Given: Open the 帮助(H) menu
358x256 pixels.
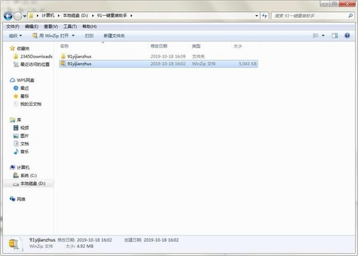Looking at the screenshot, I should pos(89,27).
